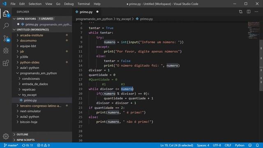This screenshot has height=148, width=263.
Task: Open the Help menu
Action: [x=97, y=4]
